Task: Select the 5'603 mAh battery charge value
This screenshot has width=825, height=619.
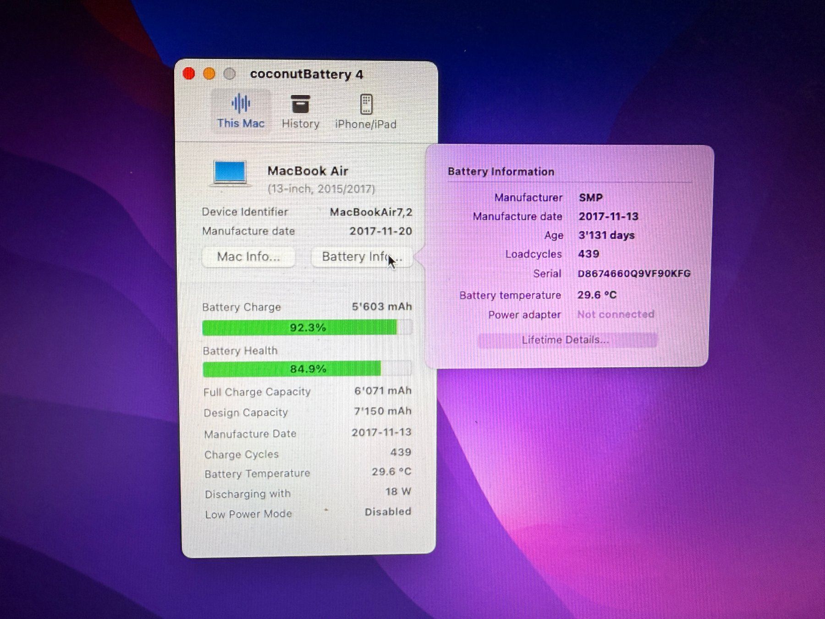Action: [382, 306]
